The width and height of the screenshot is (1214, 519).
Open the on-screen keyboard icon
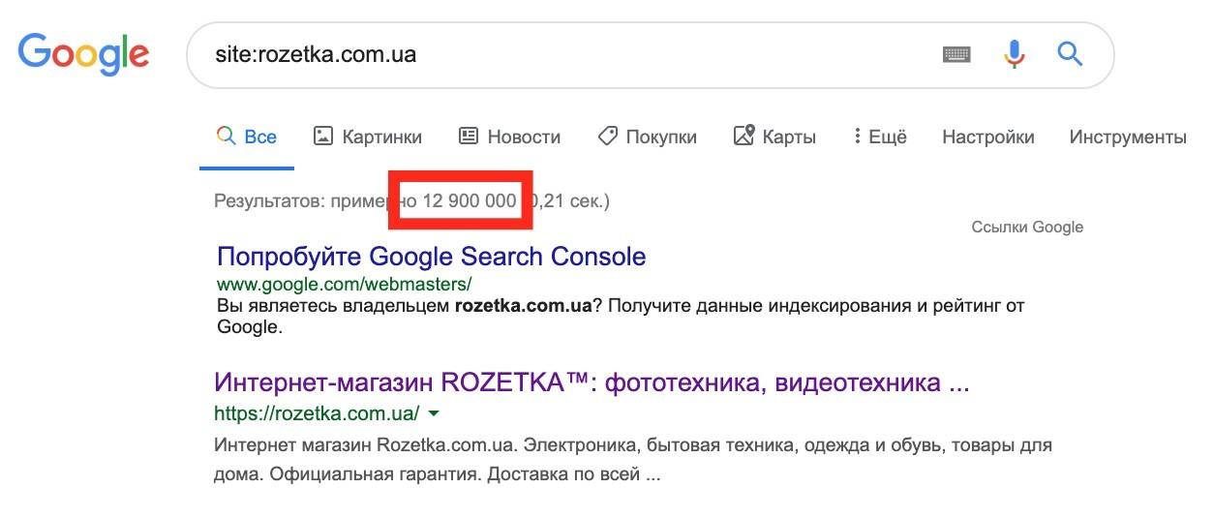point(956,54)
